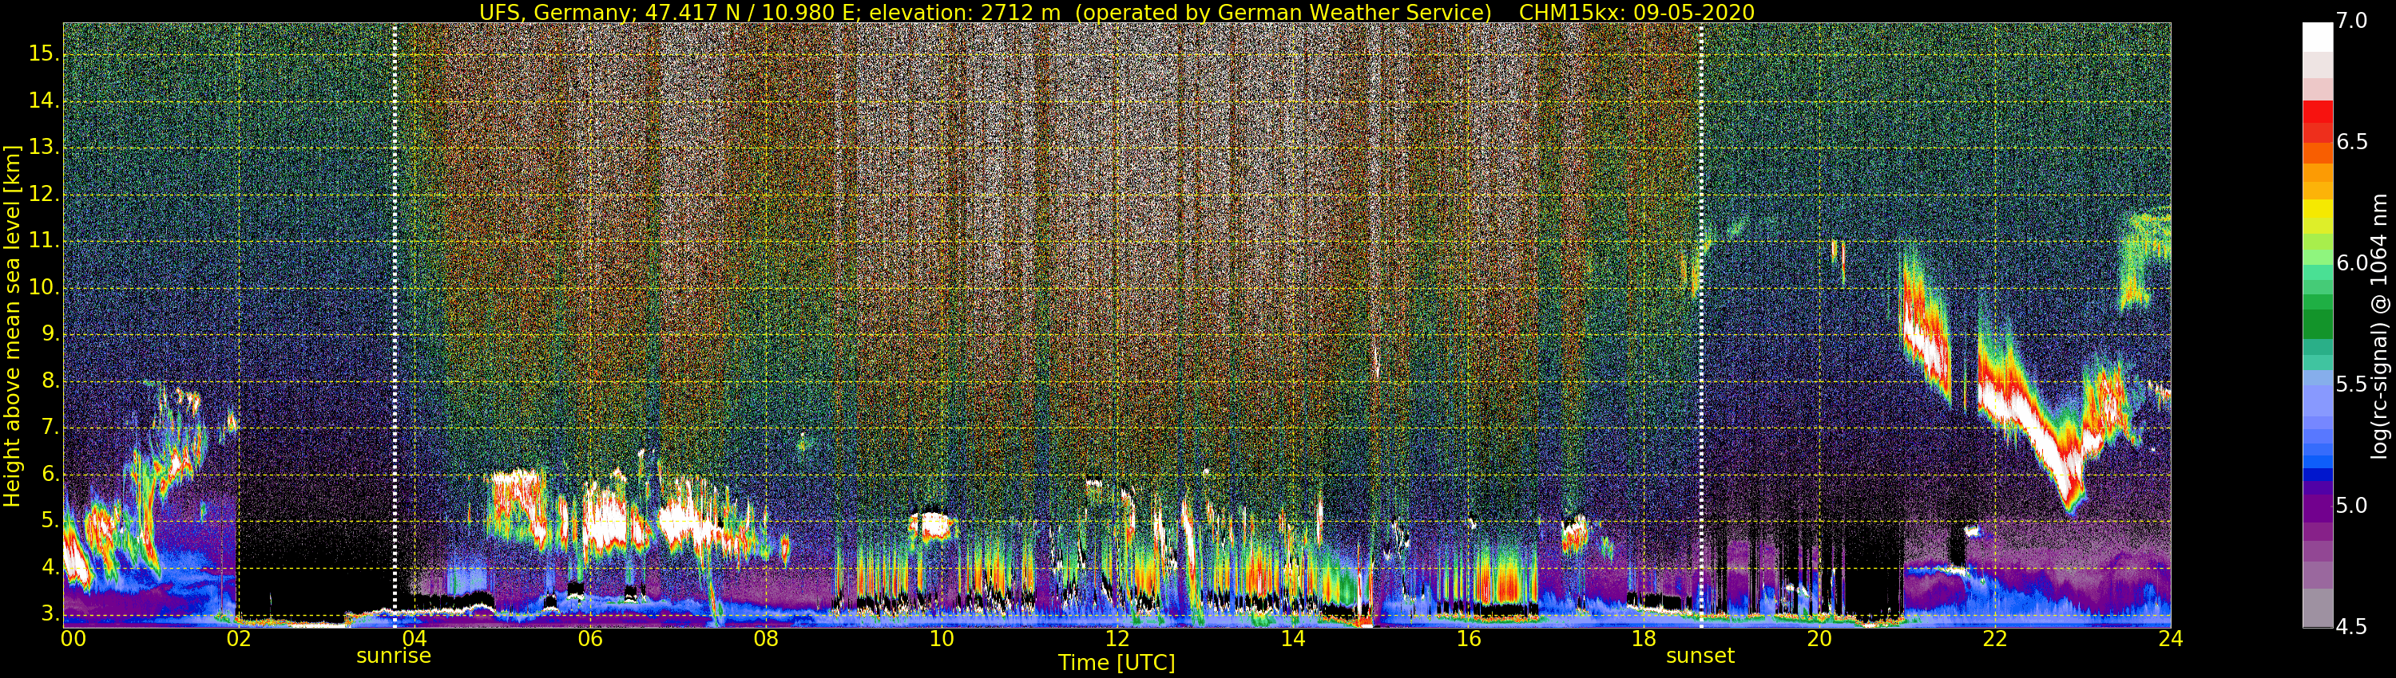Click the height tick label '4.'
The height and width of the screenshot is (678, 2396).
click(x=50, y=567)
